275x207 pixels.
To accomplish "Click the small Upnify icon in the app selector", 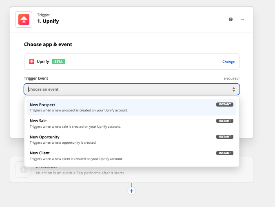I will [31, 62].
